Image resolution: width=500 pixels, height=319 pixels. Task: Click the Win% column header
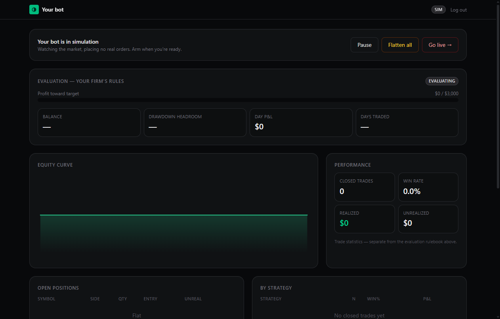coord(374,299)
